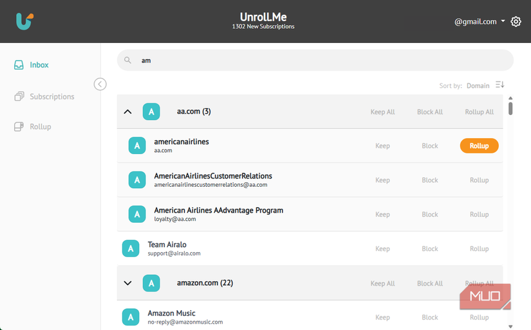The width and height of the screenshot is (531, 330).
Task: Click the list scrollbar thumb
Action: click(510, 109)
